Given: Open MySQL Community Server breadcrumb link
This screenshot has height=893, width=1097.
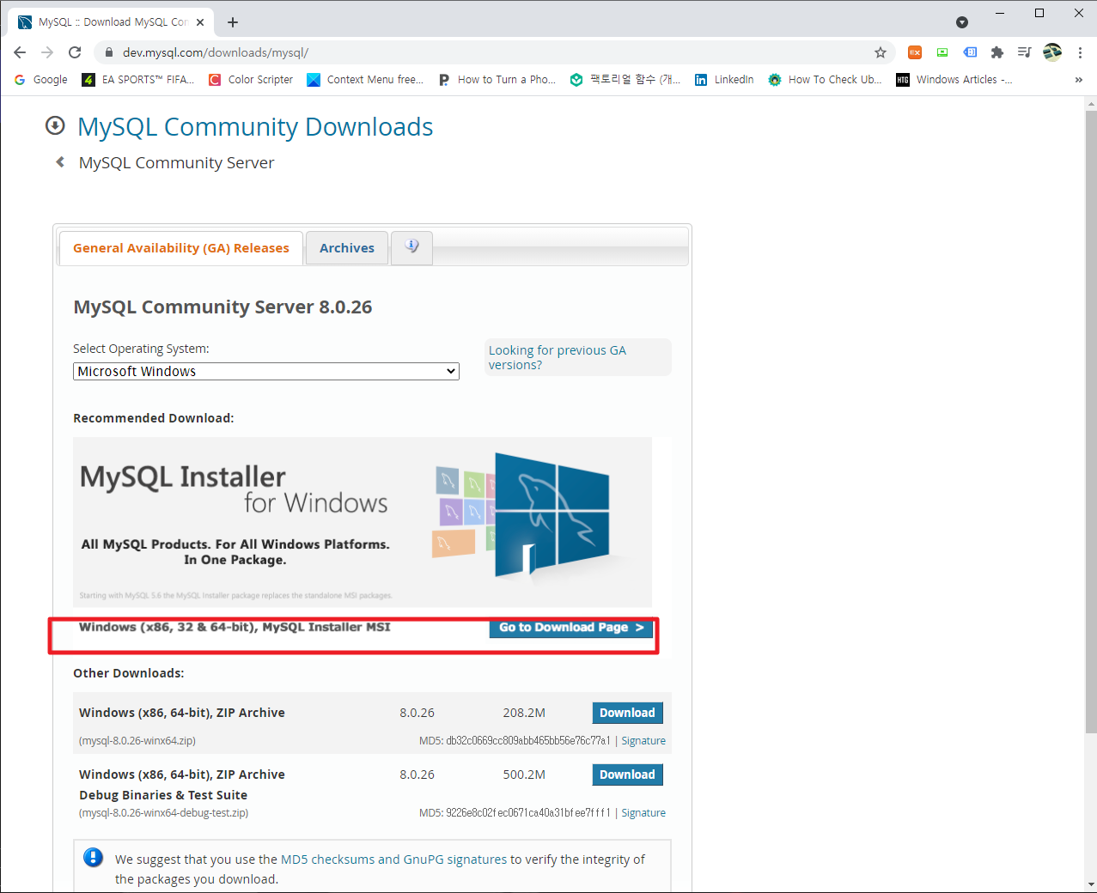Looking at the screenshot, I should pyautogui.click(x=177, y=163).
